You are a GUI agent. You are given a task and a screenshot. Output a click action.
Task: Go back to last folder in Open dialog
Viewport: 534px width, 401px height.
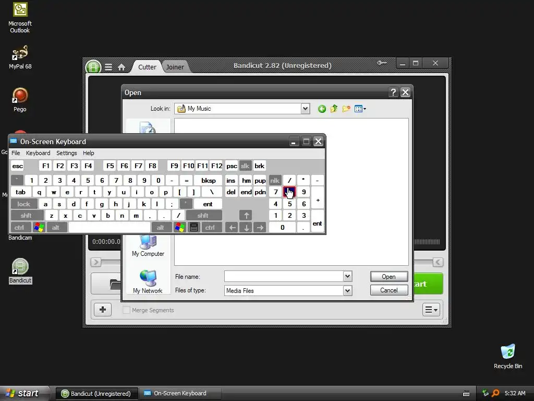pyautogui.click(x=322, y=109)
